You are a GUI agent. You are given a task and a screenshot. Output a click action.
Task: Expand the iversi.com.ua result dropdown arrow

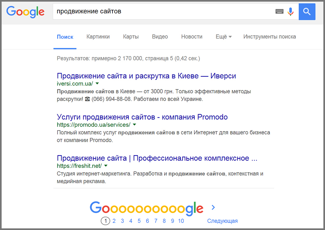[97, 84]
